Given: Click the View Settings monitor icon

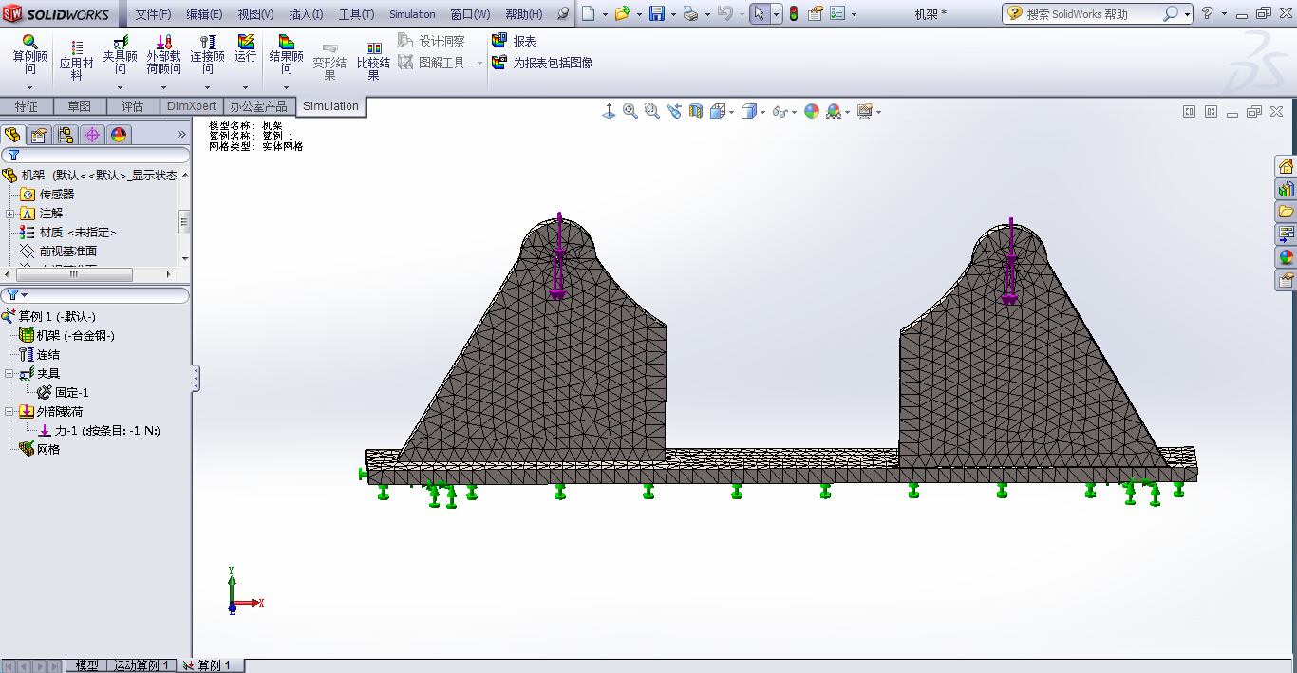Looking at the screenshot, I should [x=864, y=112].
